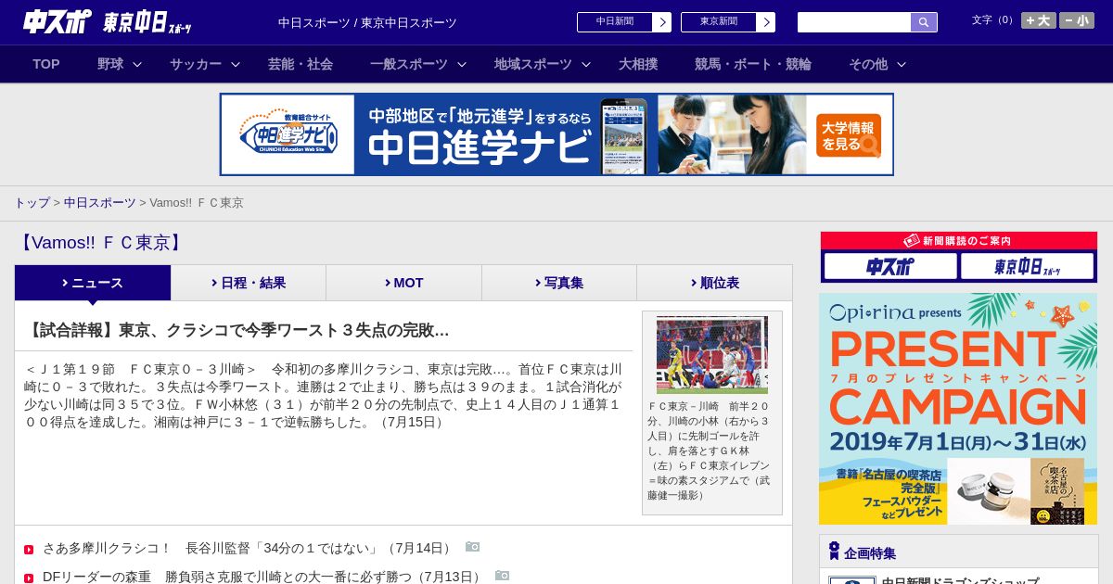Open article DFリーダーの森重
The width and height of the screenshot is (1113, 584).
263,577
